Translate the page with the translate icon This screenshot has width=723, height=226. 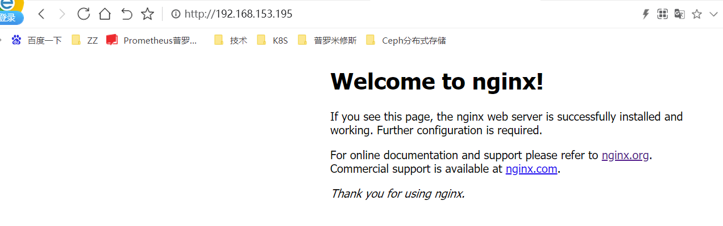tap(679, 14)
